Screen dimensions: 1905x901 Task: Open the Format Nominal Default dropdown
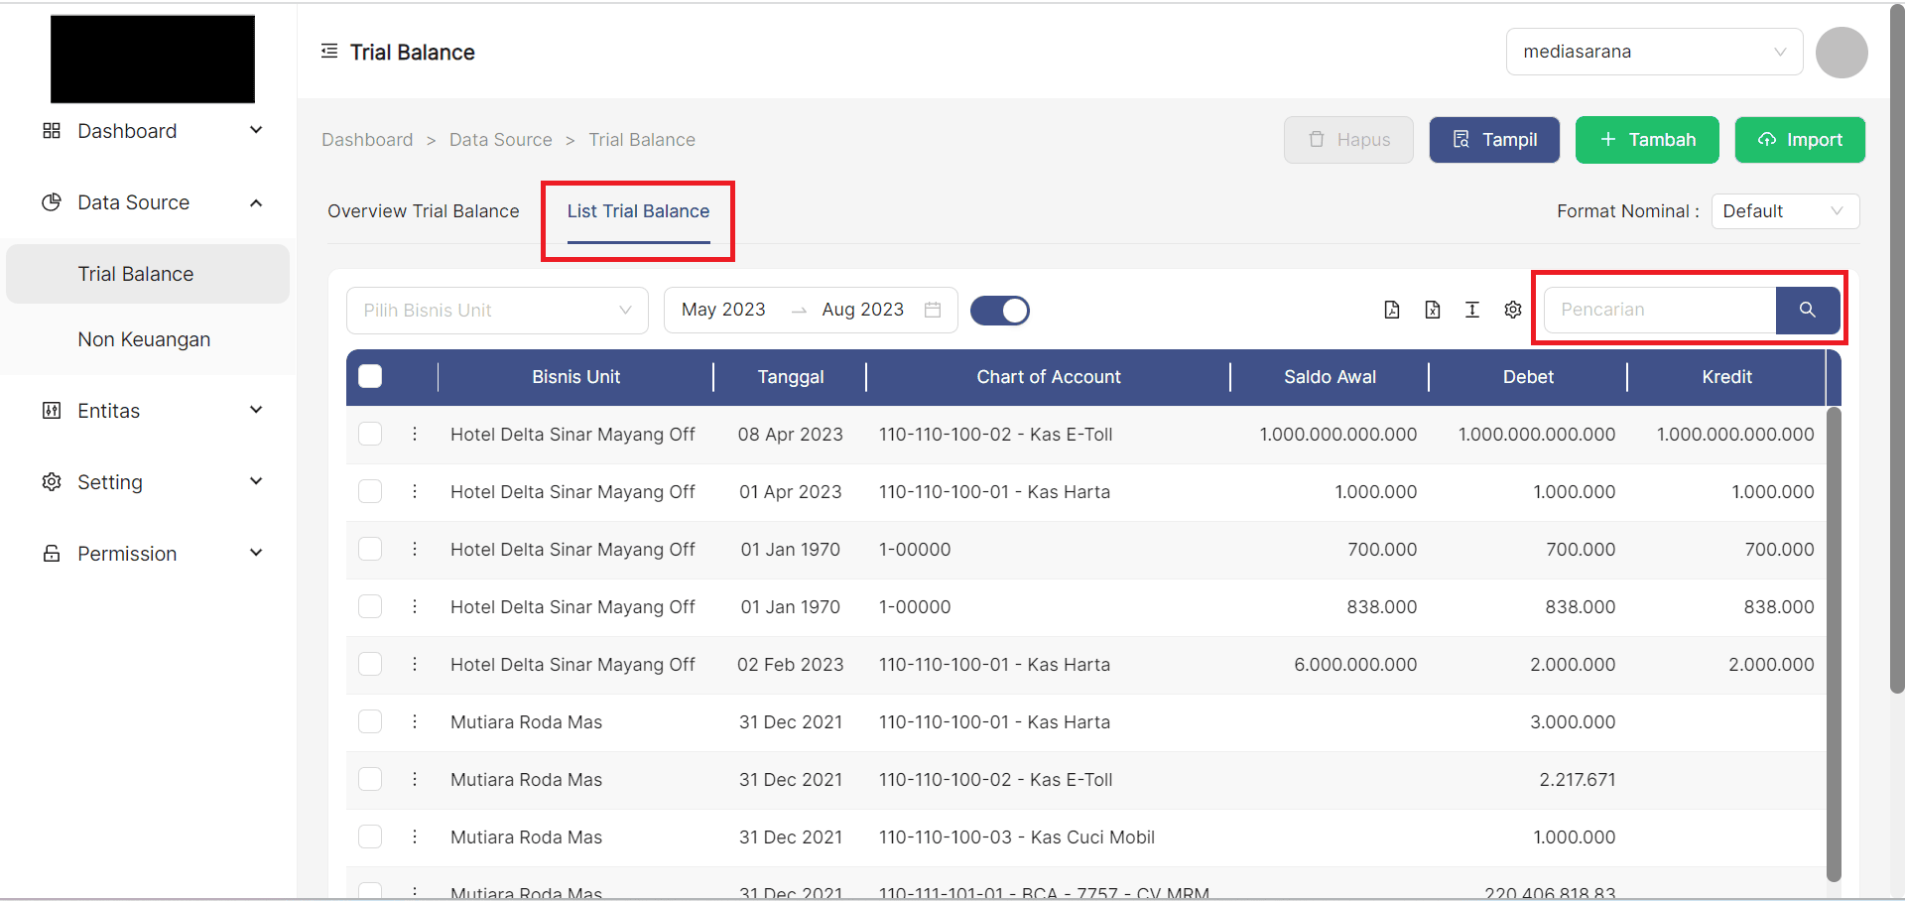[1784, 211]
